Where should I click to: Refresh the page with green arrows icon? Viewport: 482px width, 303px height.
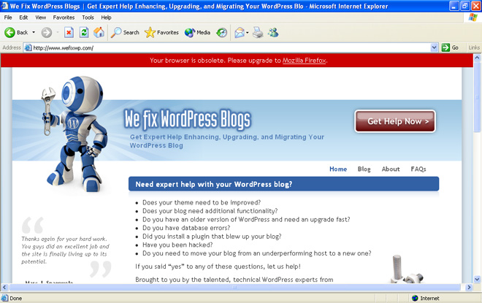click(84, 32)
